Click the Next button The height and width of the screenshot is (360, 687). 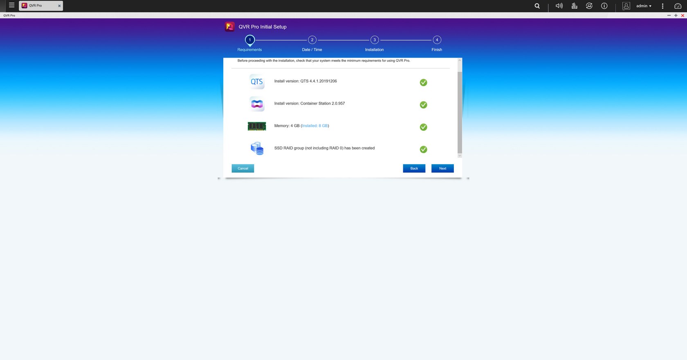coord(442,168)
